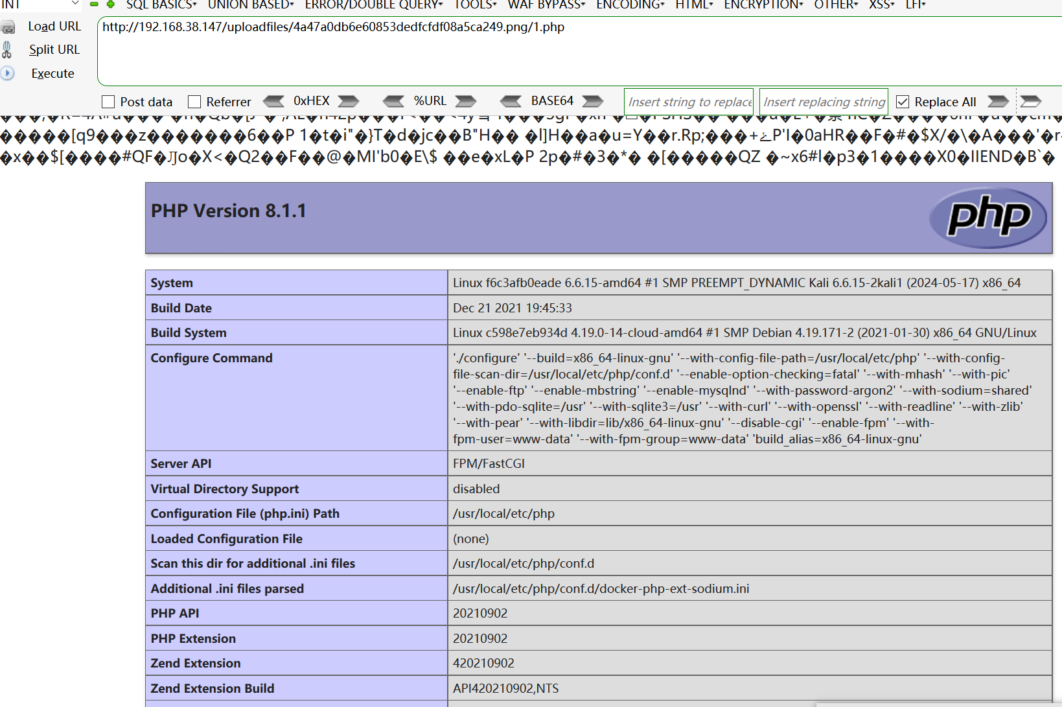Encode with the right 0xHEX arrow
Image resolution: width=1062 pixels, height=707 pixels.
(x=349, y=101)
